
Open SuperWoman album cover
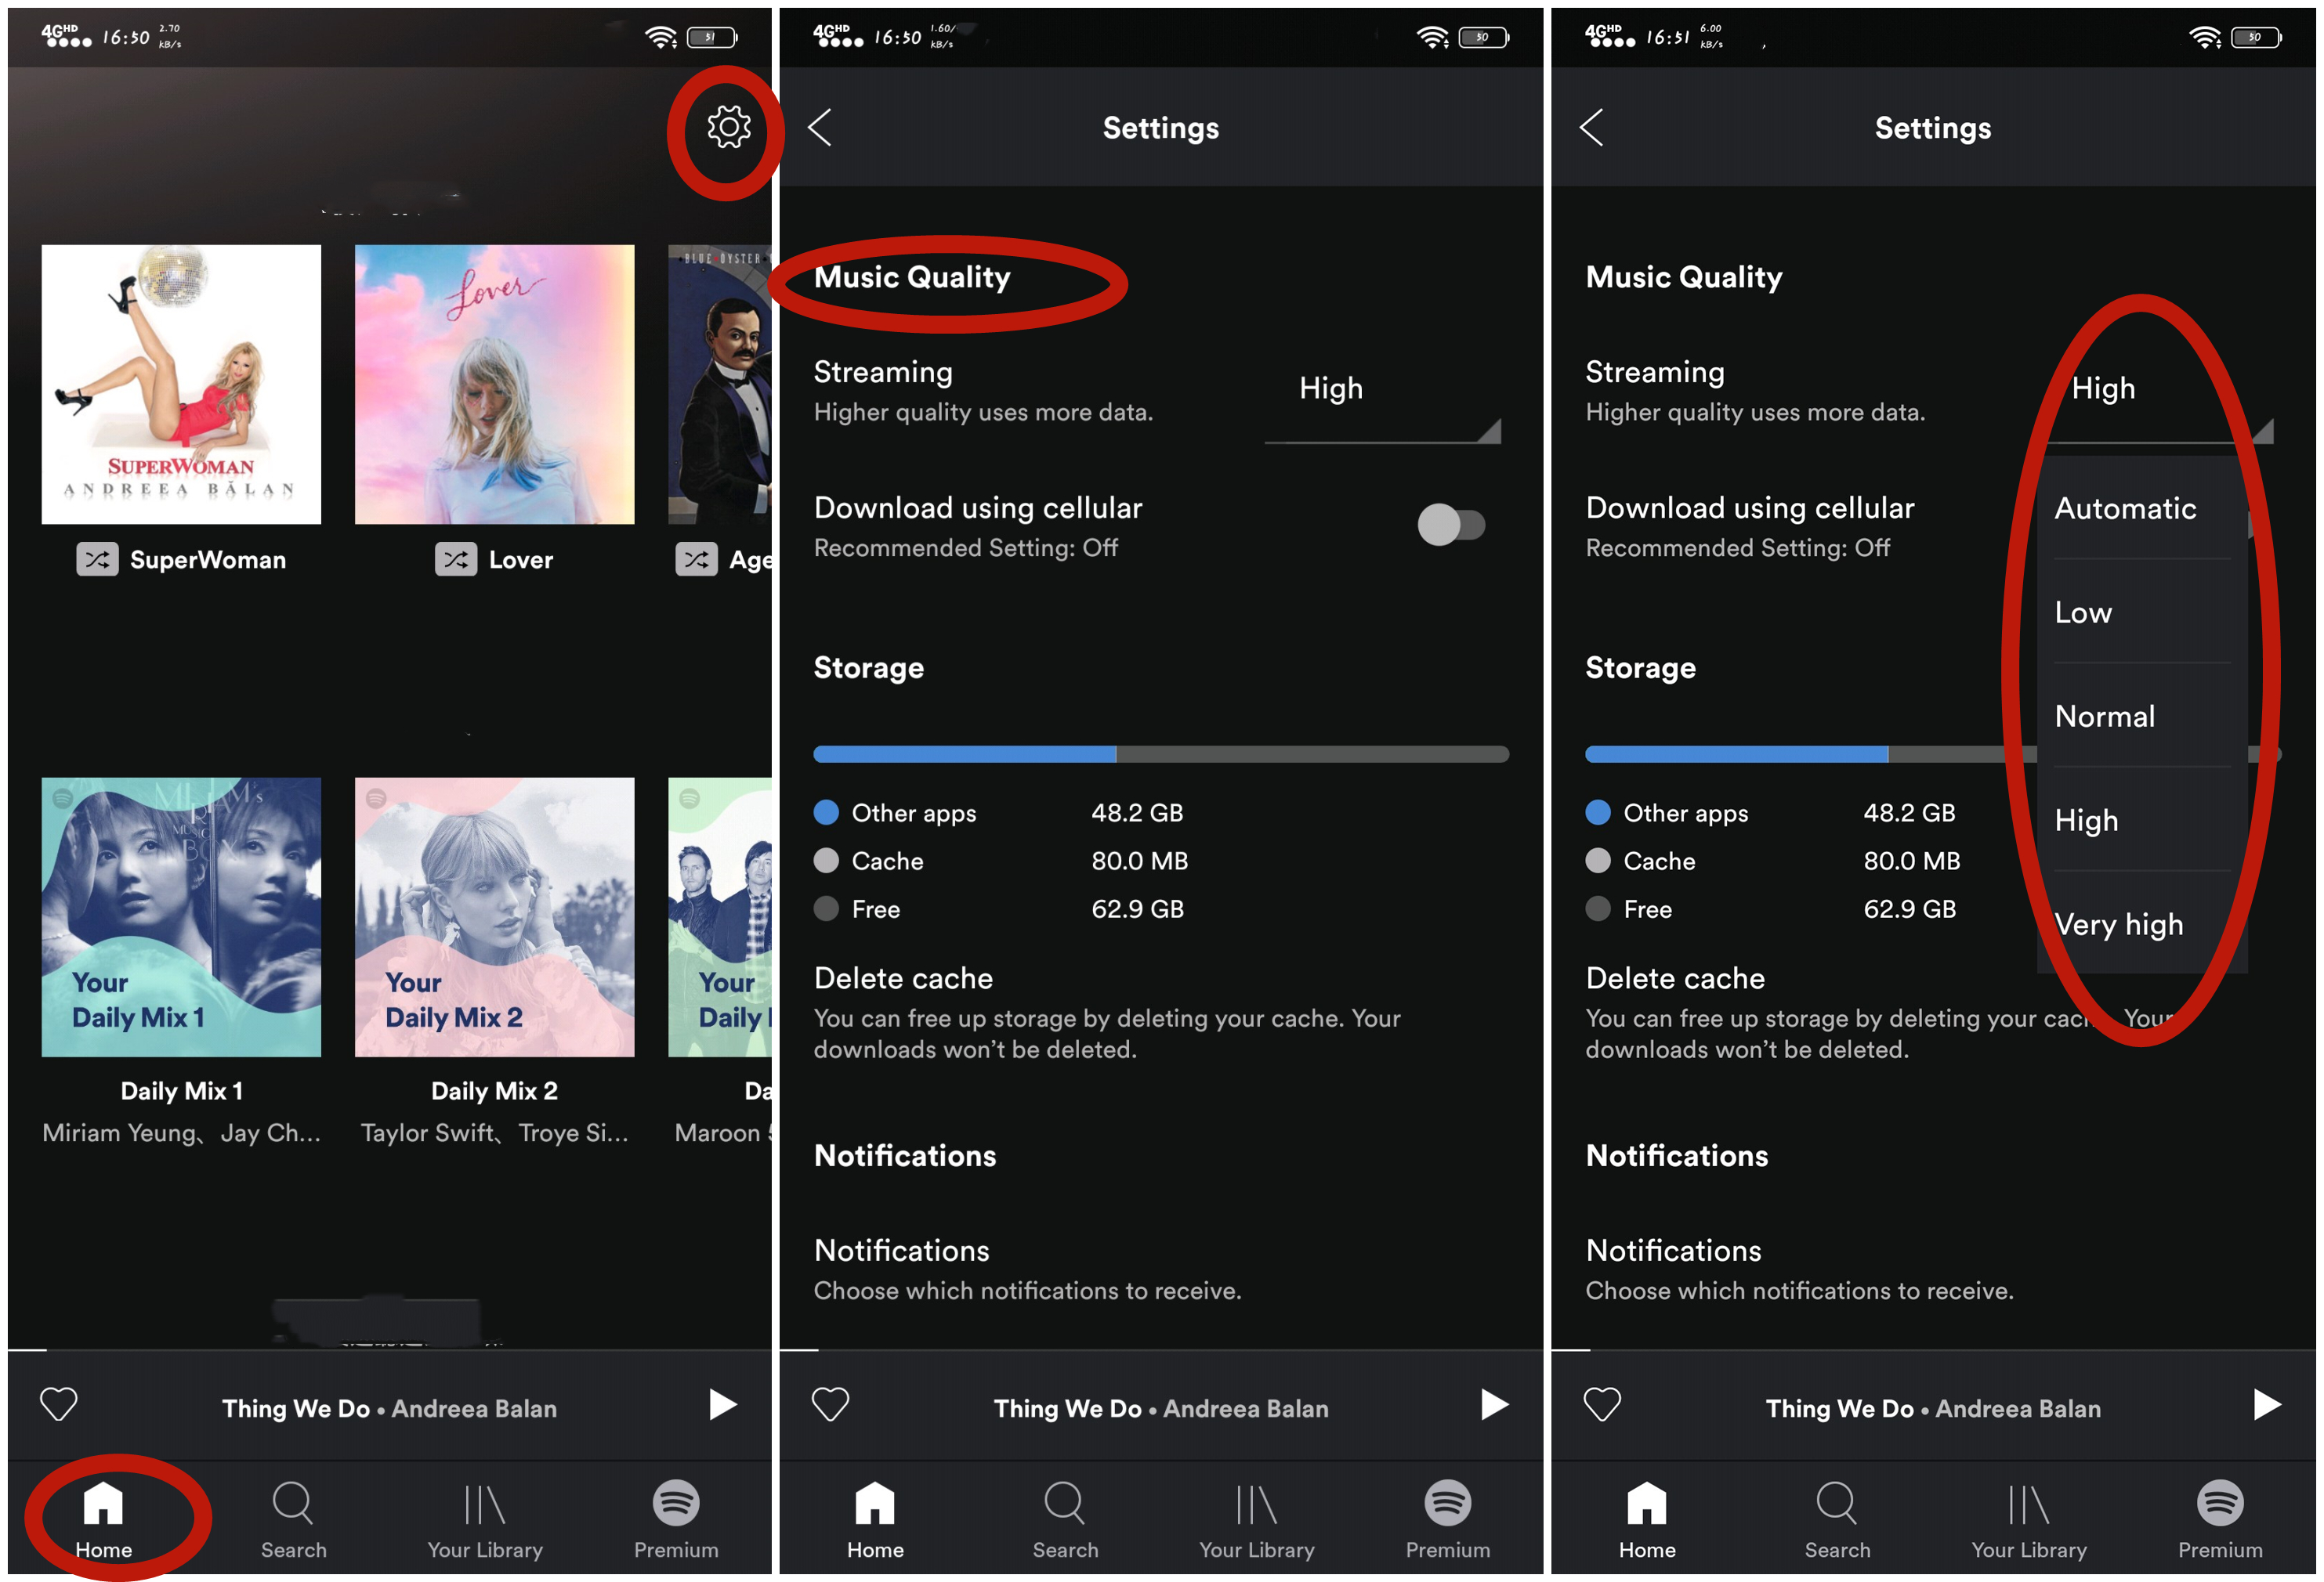click(x=181, y=384)
